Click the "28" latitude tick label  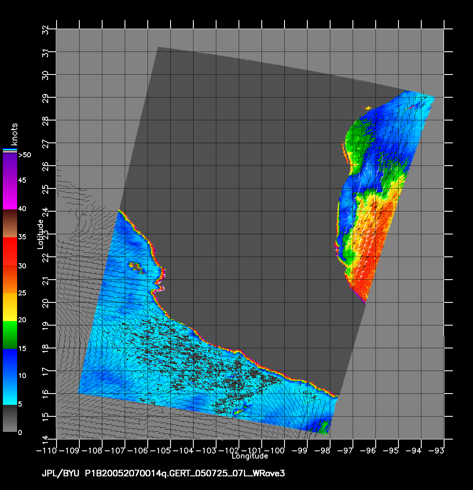coord(45,121)
